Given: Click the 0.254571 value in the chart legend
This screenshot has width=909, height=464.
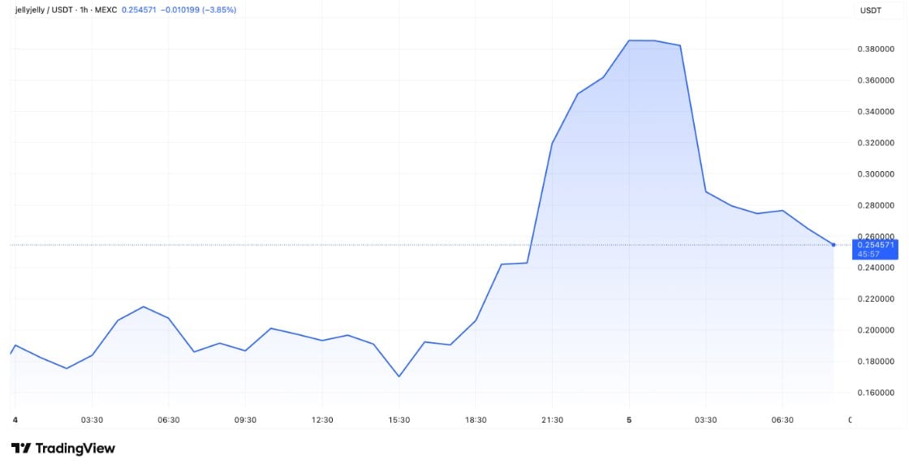Looking at the screenshot, I should 137,10.
